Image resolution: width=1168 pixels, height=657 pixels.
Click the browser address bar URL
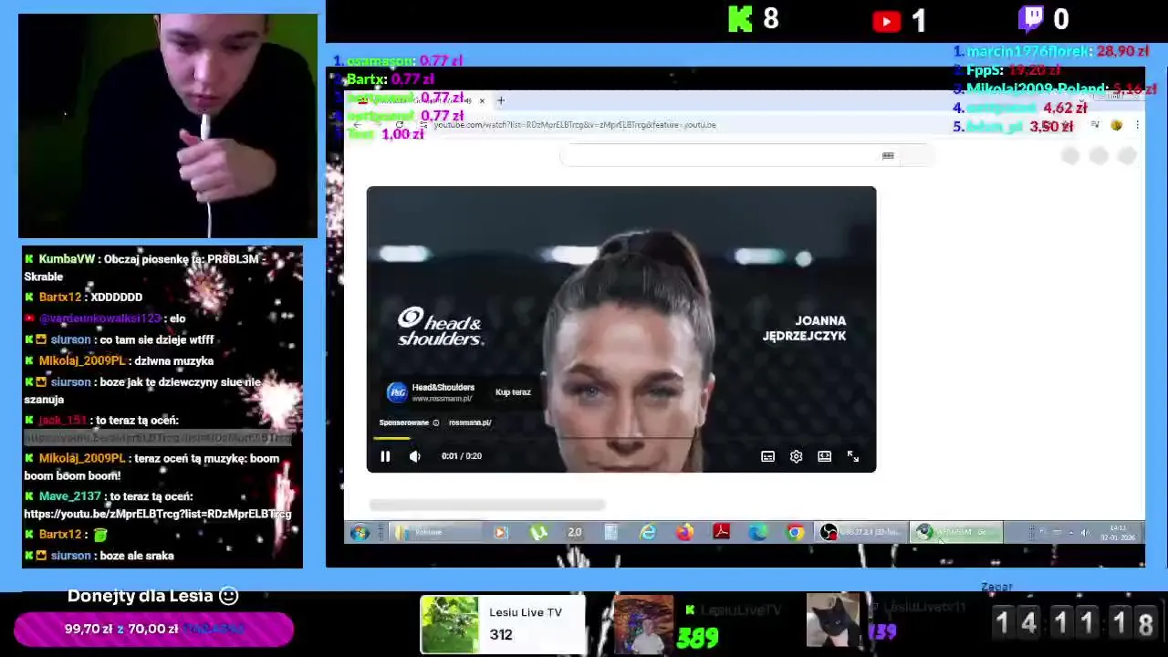point(575,125)
